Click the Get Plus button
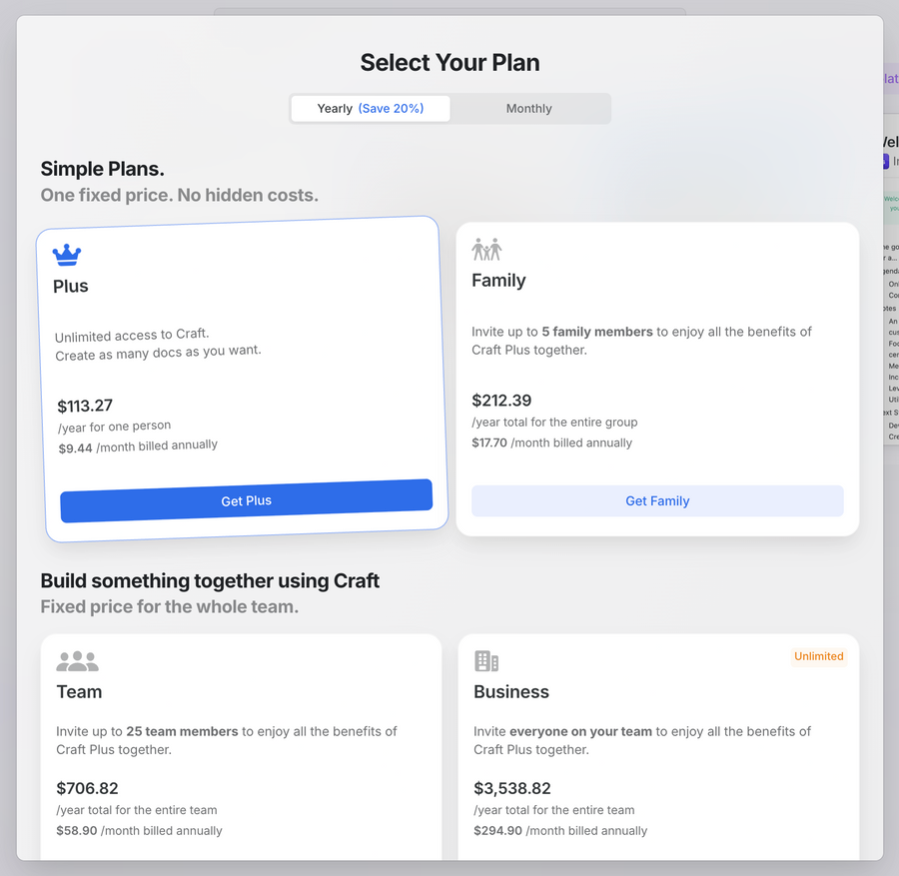Viewport: 899px width, 876px height. tap(246, 500)
